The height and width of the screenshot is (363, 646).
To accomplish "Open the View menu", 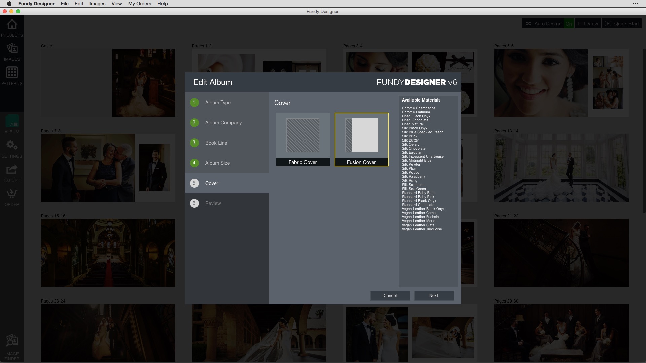I will (x=117, y=4).
